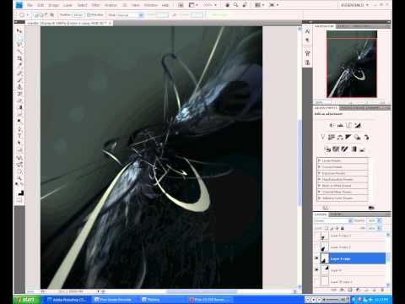Open the File menu
The width and height of the screenshot is (405, 304).
click(30, 5)
